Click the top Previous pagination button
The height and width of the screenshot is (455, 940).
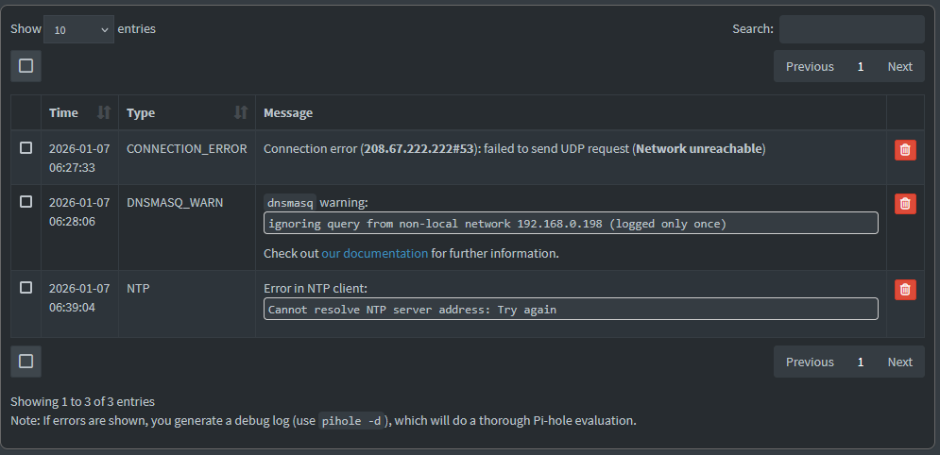coord(810,66)
